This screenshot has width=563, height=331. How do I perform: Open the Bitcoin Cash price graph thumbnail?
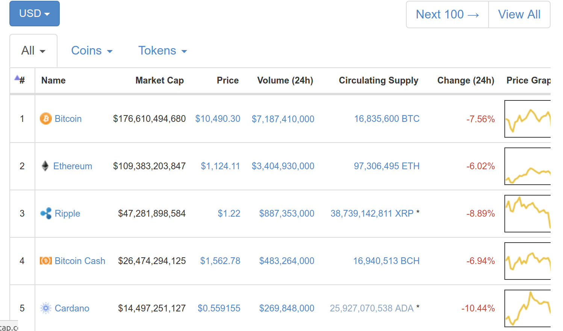(528, 261)
